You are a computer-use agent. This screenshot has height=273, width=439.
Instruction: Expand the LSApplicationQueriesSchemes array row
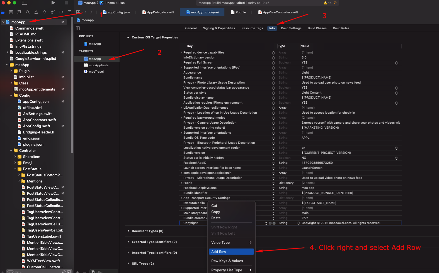tap(181, 108)
